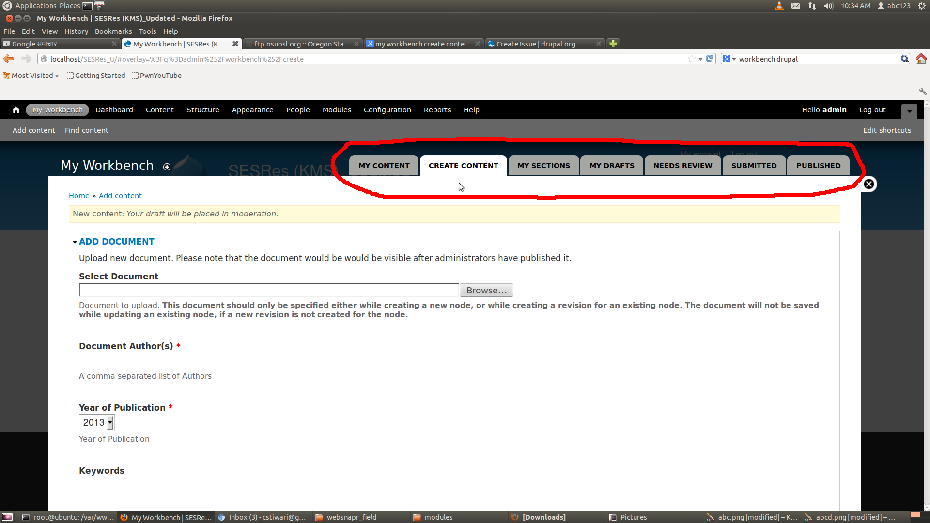Viewport: 930px width, 523px height.
Task: Click the search magnifier in the search box
Action: pyautogui.click(x=904, y=59)
